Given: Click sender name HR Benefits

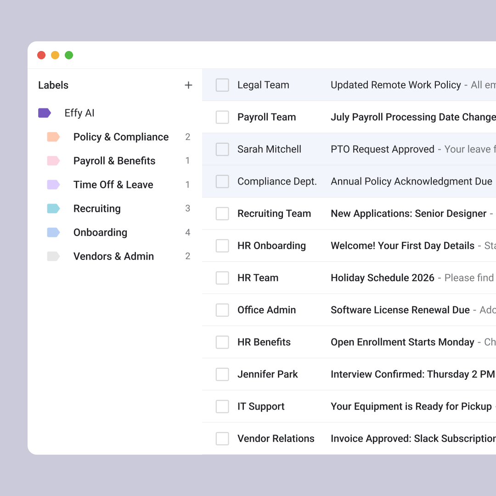Looking at the screenshot, I should [x=264, y=342].
